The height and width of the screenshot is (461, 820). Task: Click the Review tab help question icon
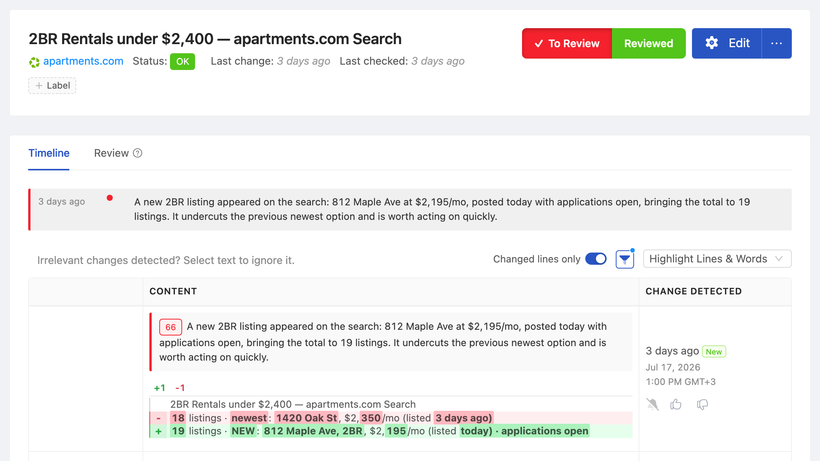(x=138, y=153)
